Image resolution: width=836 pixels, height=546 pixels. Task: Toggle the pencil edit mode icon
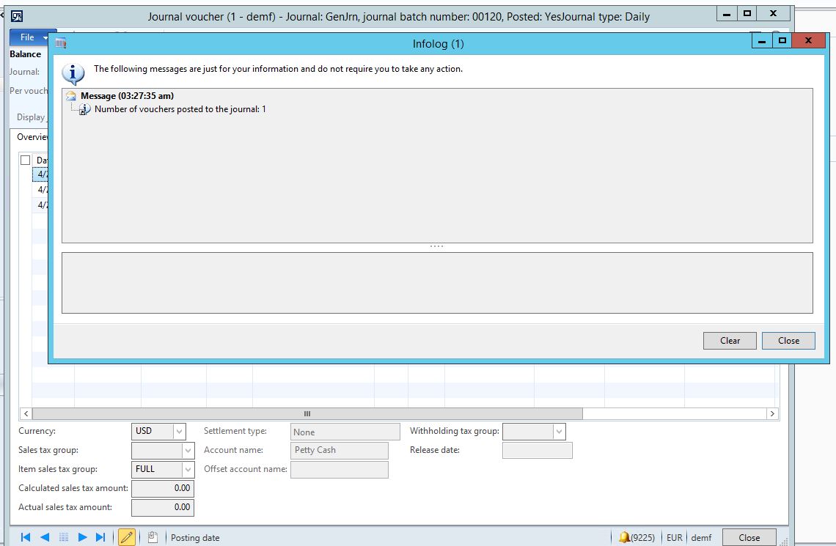tap(127, 537)
